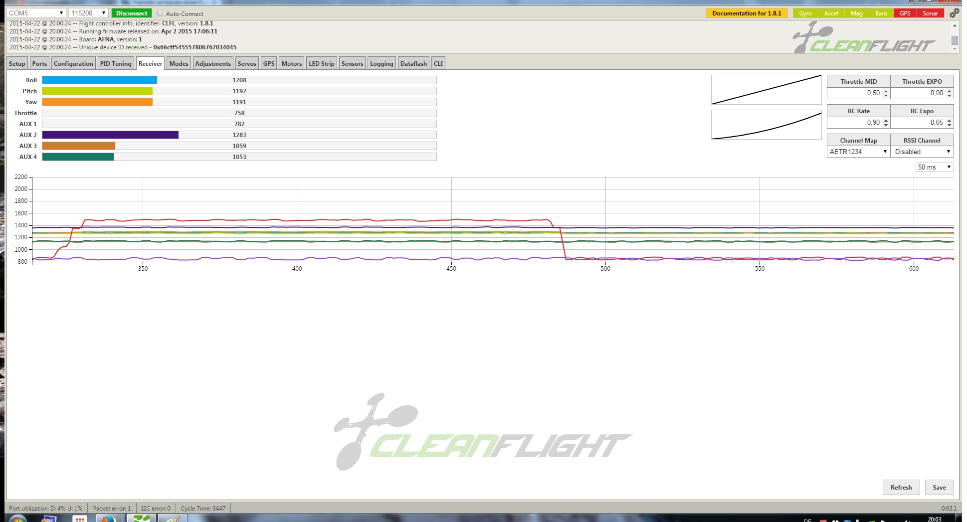The width and height of the screenshot is (967, 522).
Task: Switch to the Configuration tab
Action: [x=73, y=63]
